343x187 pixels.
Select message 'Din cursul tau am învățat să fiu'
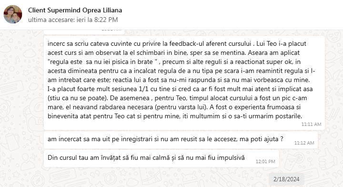[x=161, y=158]
